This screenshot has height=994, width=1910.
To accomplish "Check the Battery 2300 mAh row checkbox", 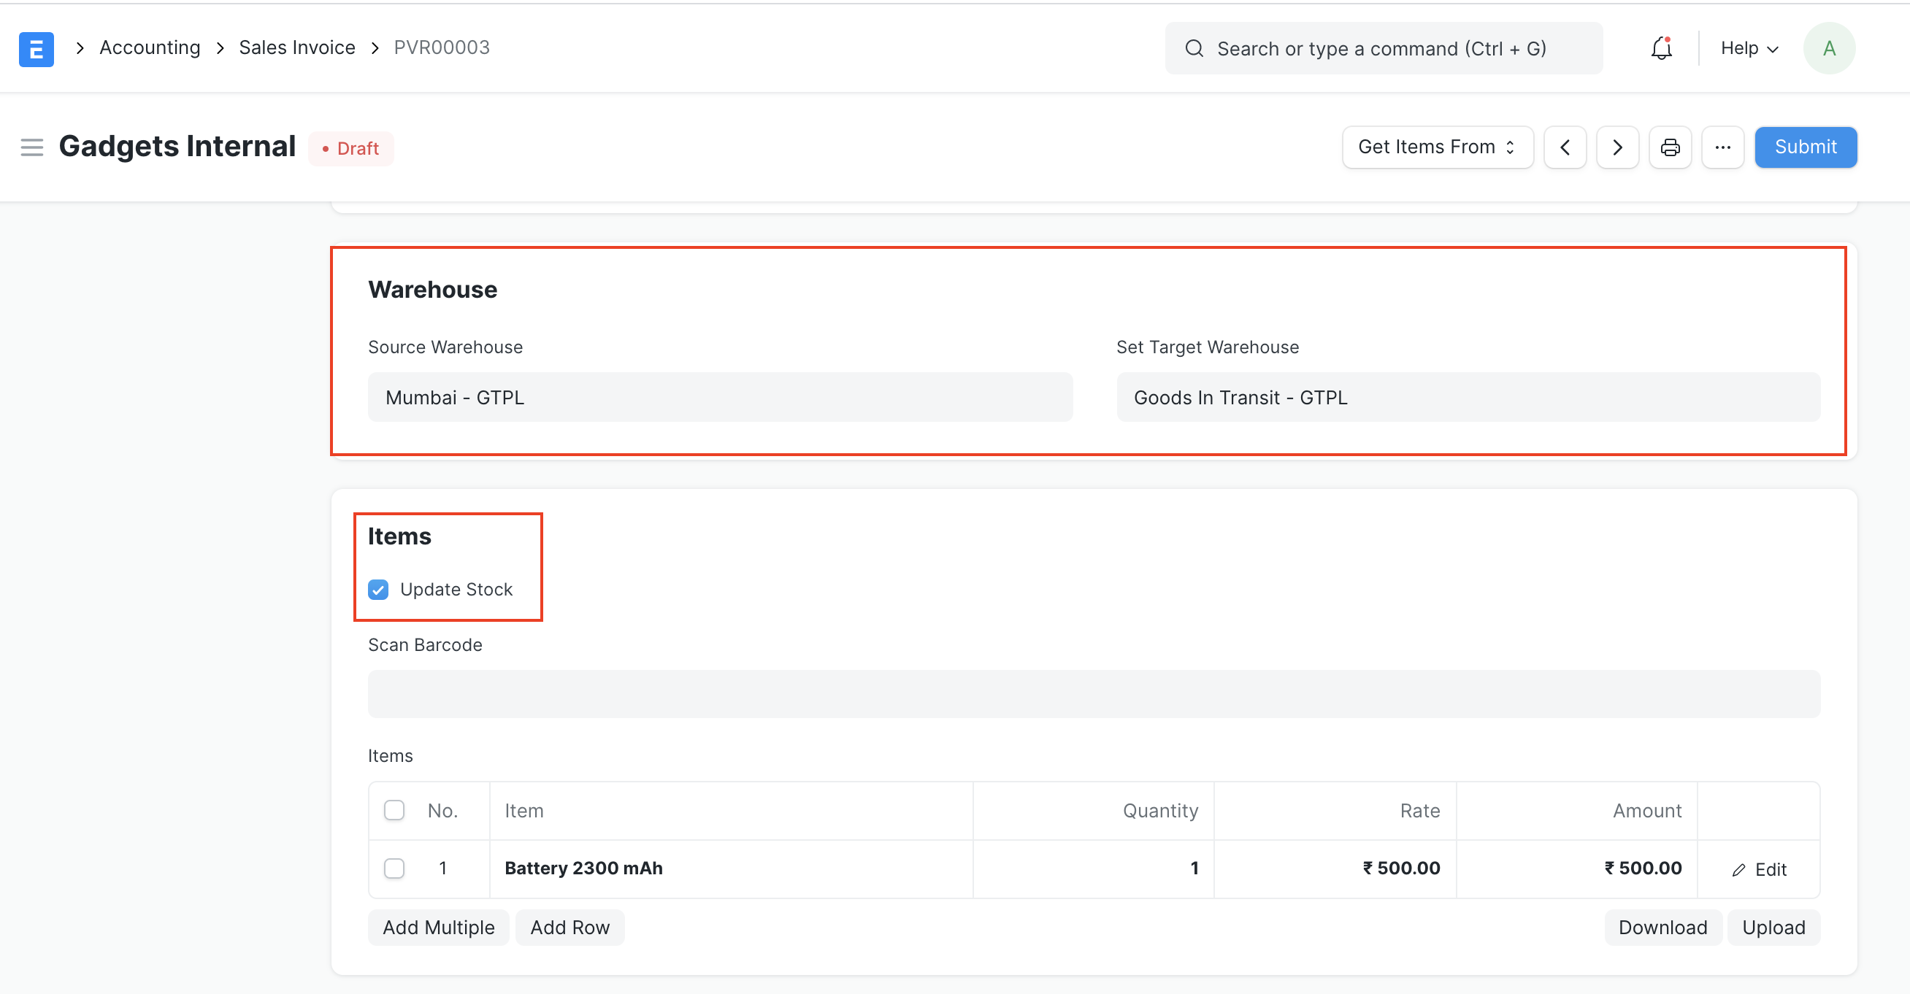I will [x=394, y=868].
